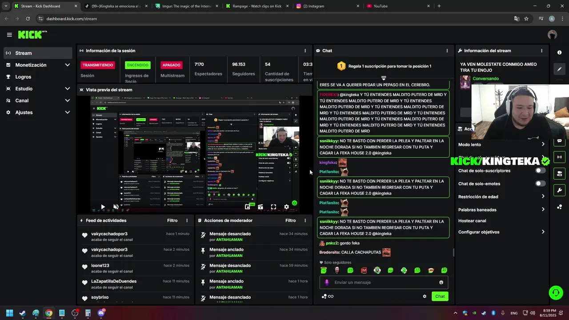The height and width of the screenshot is (320, 569).
Task: Insert the red angry face quick emote
Action: click(x=364, y=270)
